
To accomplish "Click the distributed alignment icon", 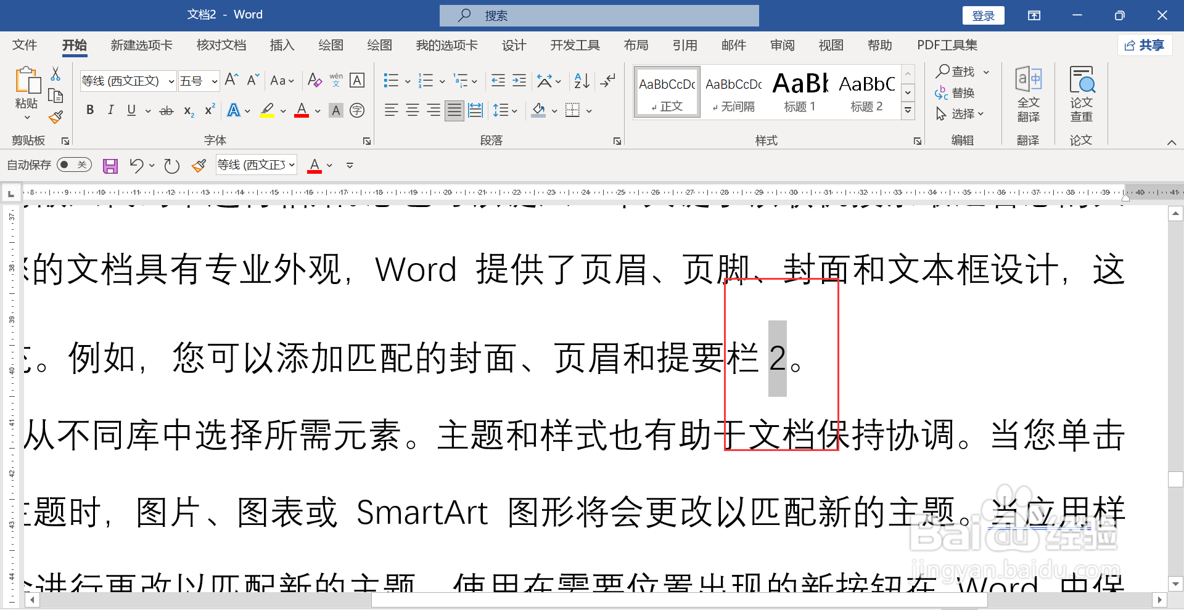I will [x=475, y=110].
